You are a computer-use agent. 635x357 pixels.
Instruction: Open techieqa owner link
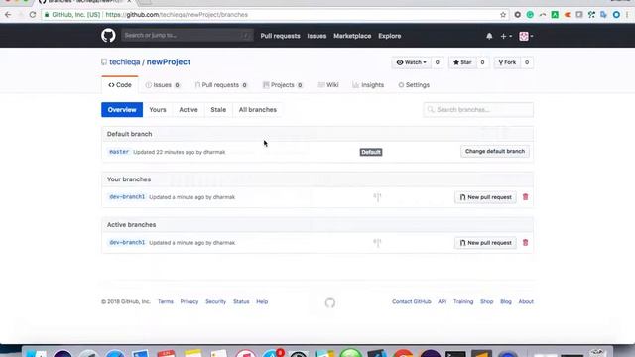125,61
